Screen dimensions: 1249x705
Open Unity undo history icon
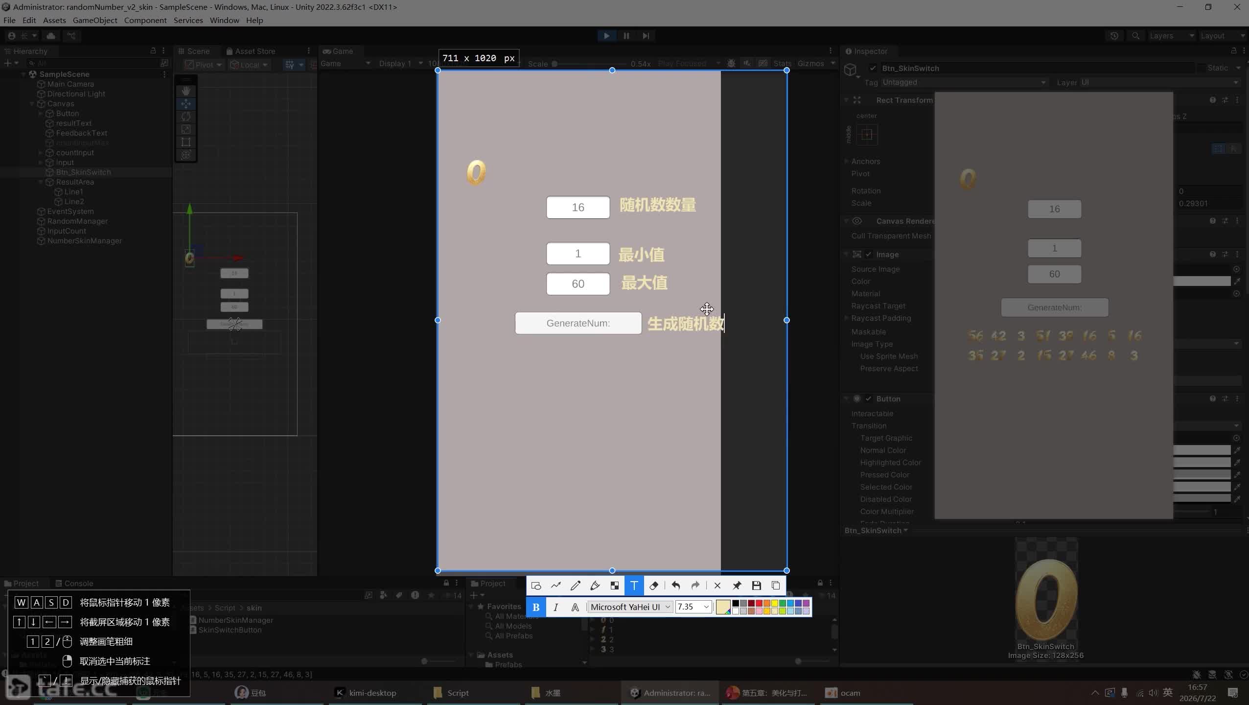click(x=1114, y=36)
